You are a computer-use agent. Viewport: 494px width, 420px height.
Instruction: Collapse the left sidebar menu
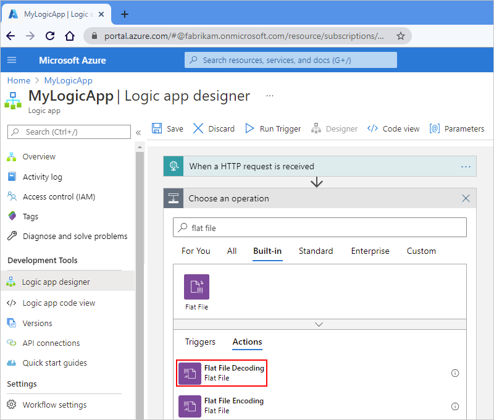138,132
